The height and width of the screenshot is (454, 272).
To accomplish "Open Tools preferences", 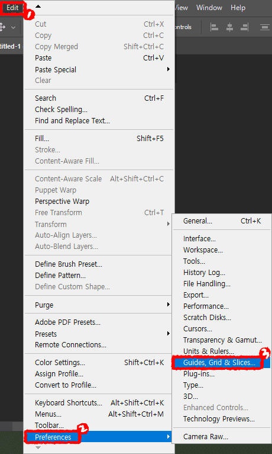I will point(222,261).
